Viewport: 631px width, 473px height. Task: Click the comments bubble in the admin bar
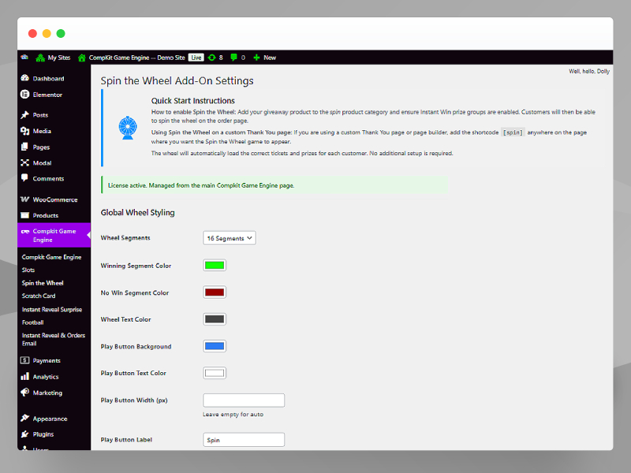233,57
